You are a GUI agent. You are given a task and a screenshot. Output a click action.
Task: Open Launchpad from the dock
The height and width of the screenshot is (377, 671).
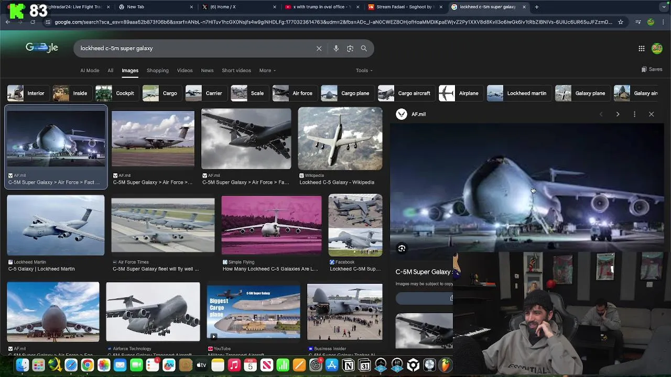coord(38,365)
